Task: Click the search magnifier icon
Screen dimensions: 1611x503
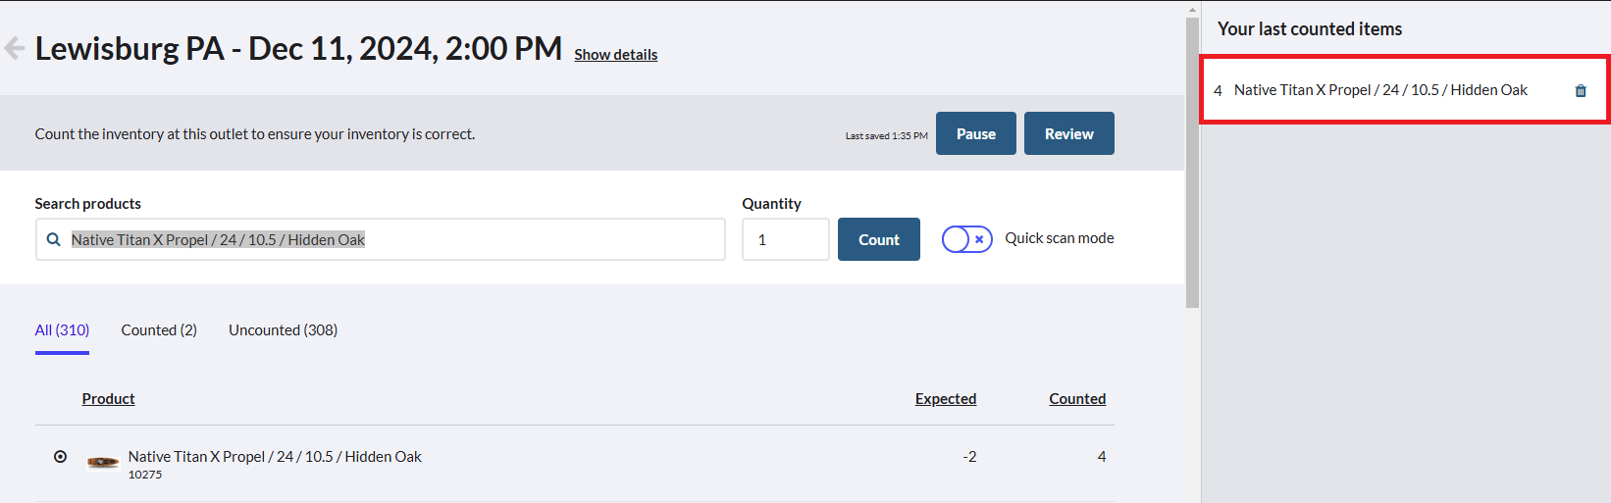Action: pyautogui.click(x=54, y=239)
